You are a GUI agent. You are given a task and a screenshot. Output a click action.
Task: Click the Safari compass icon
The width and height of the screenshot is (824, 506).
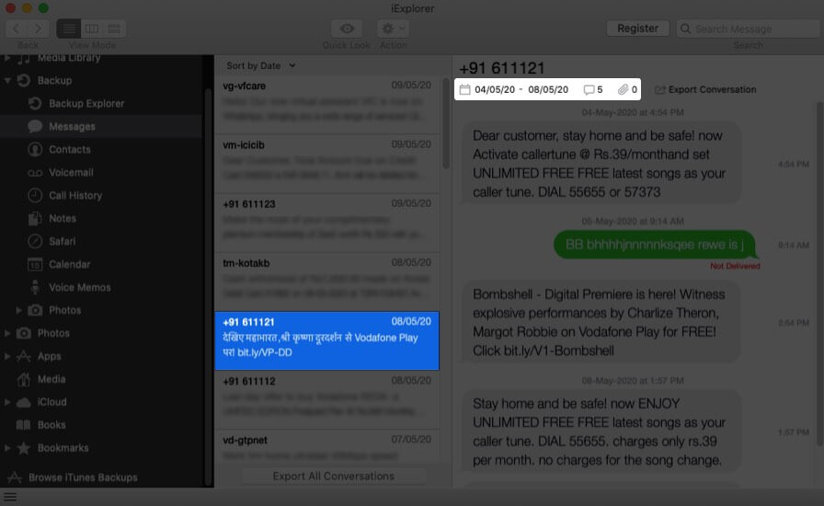[35, 241]
